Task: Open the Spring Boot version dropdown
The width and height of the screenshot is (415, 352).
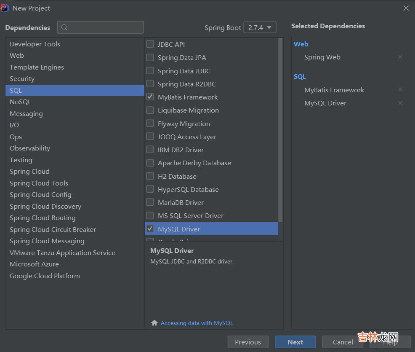Action: 260,27
